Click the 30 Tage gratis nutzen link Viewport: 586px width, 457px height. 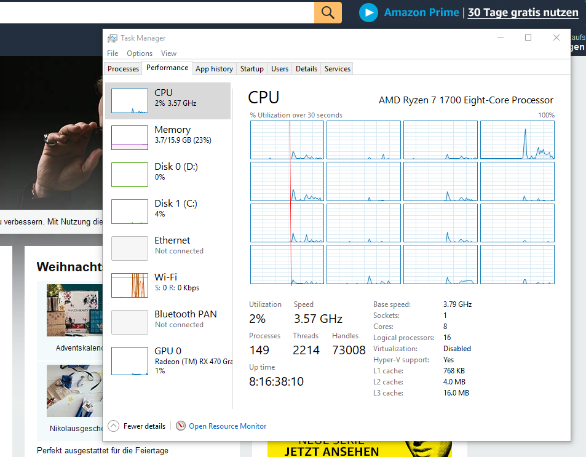click(523, 12)
